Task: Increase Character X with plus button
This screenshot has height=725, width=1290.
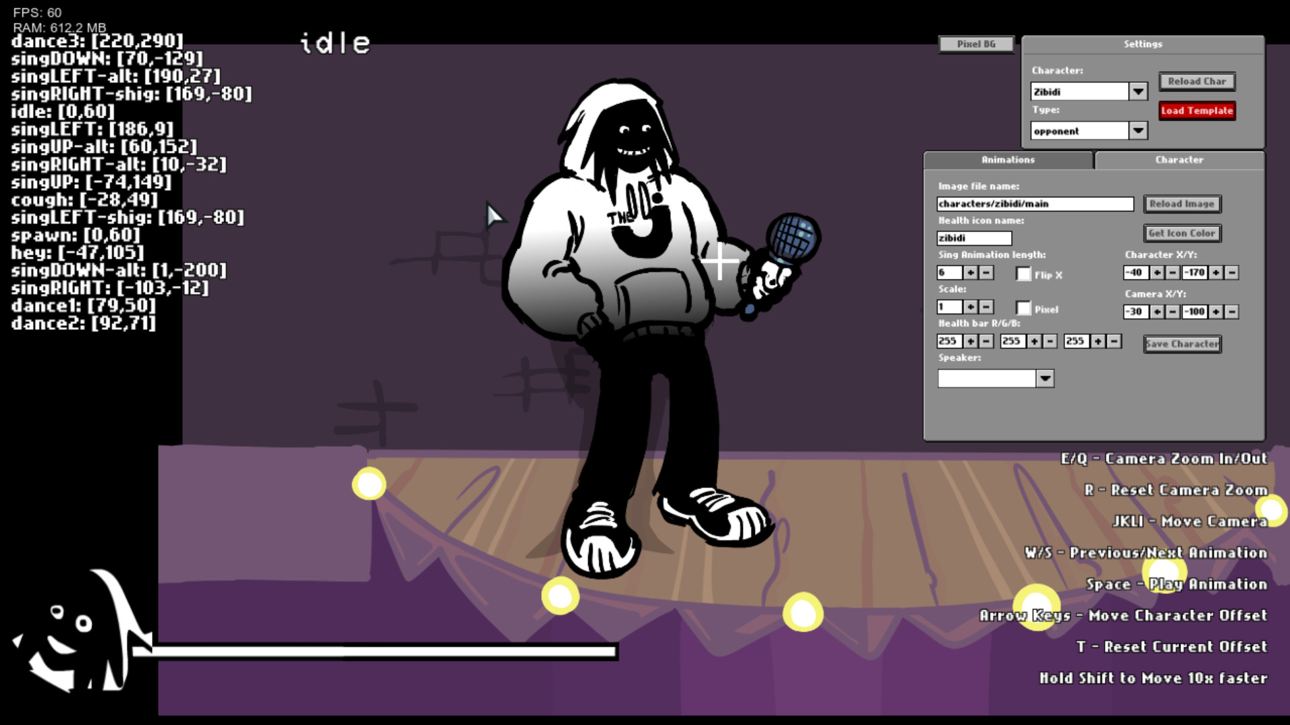Action: (1157, 272)
